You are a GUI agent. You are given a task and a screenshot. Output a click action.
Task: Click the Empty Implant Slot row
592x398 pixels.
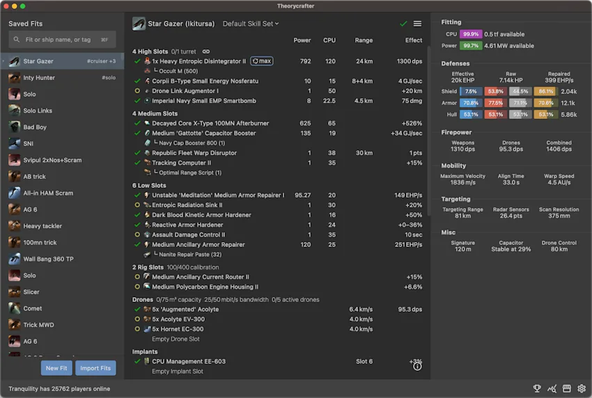click(178, 372)
